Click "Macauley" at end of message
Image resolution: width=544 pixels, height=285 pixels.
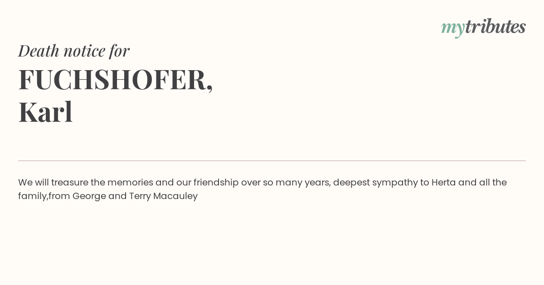click(175, 196)
